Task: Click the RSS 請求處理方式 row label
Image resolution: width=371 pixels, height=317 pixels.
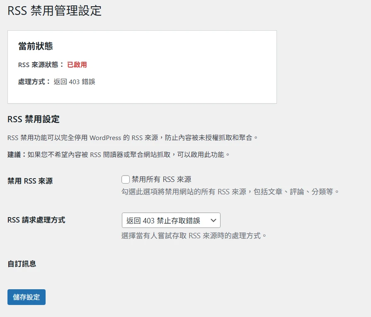Action: (36, 220)
